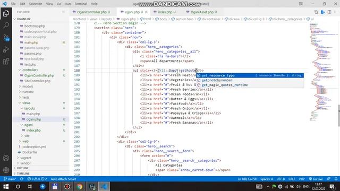Viewport: 340px width, 191px height.
Task: Click CRLF end of line selector
Action: coord(292,179)
